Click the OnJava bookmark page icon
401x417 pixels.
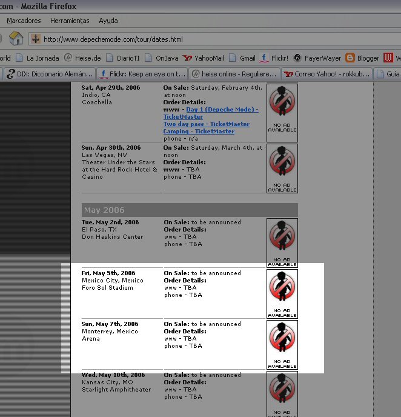[x=148, y=58]
